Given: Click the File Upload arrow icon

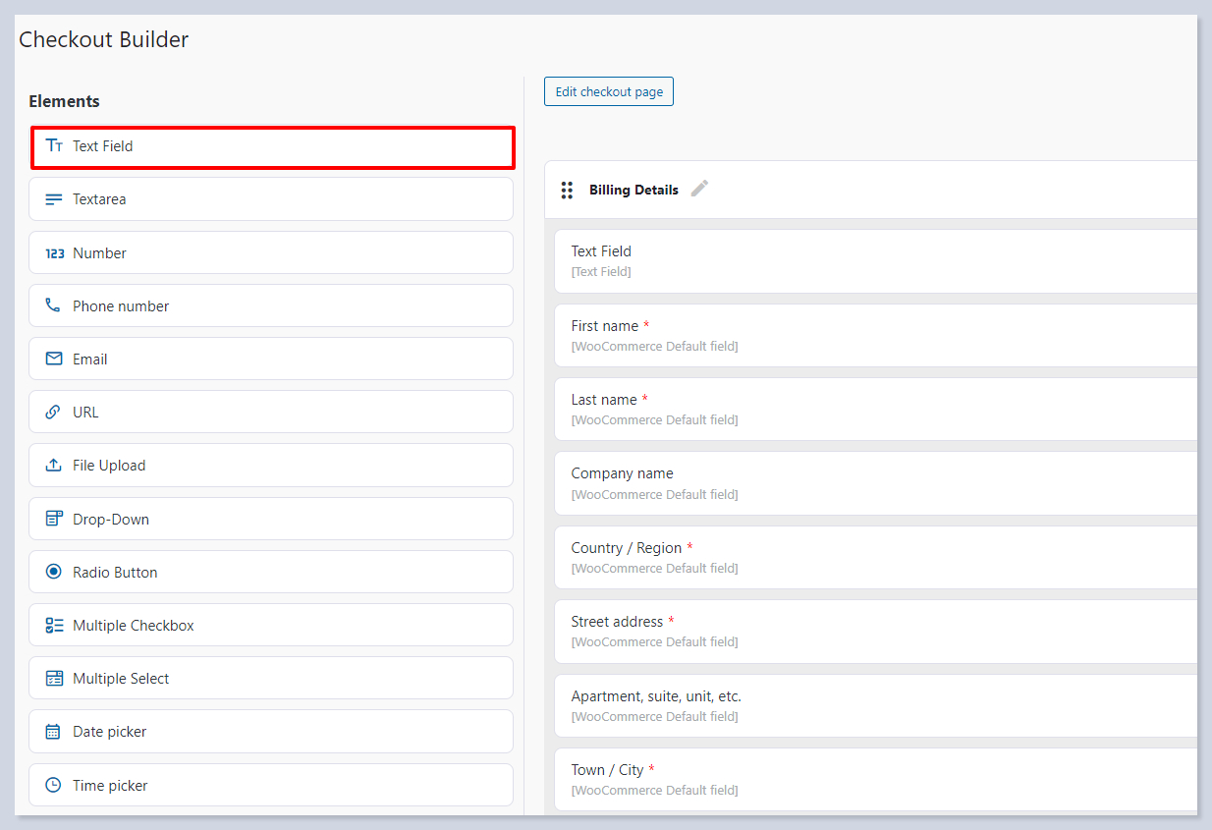Looking at the screenshot, I should [54, 466].
